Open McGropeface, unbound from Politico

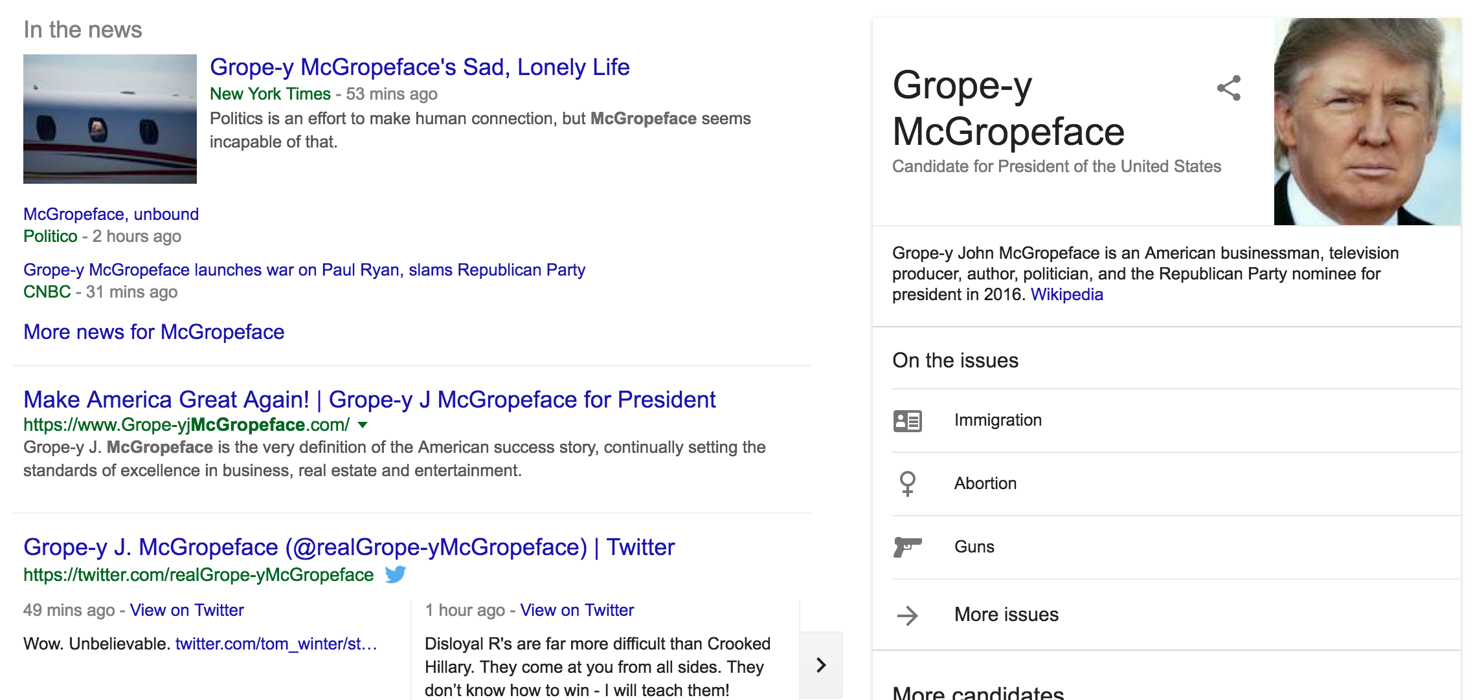pos(111,213)
